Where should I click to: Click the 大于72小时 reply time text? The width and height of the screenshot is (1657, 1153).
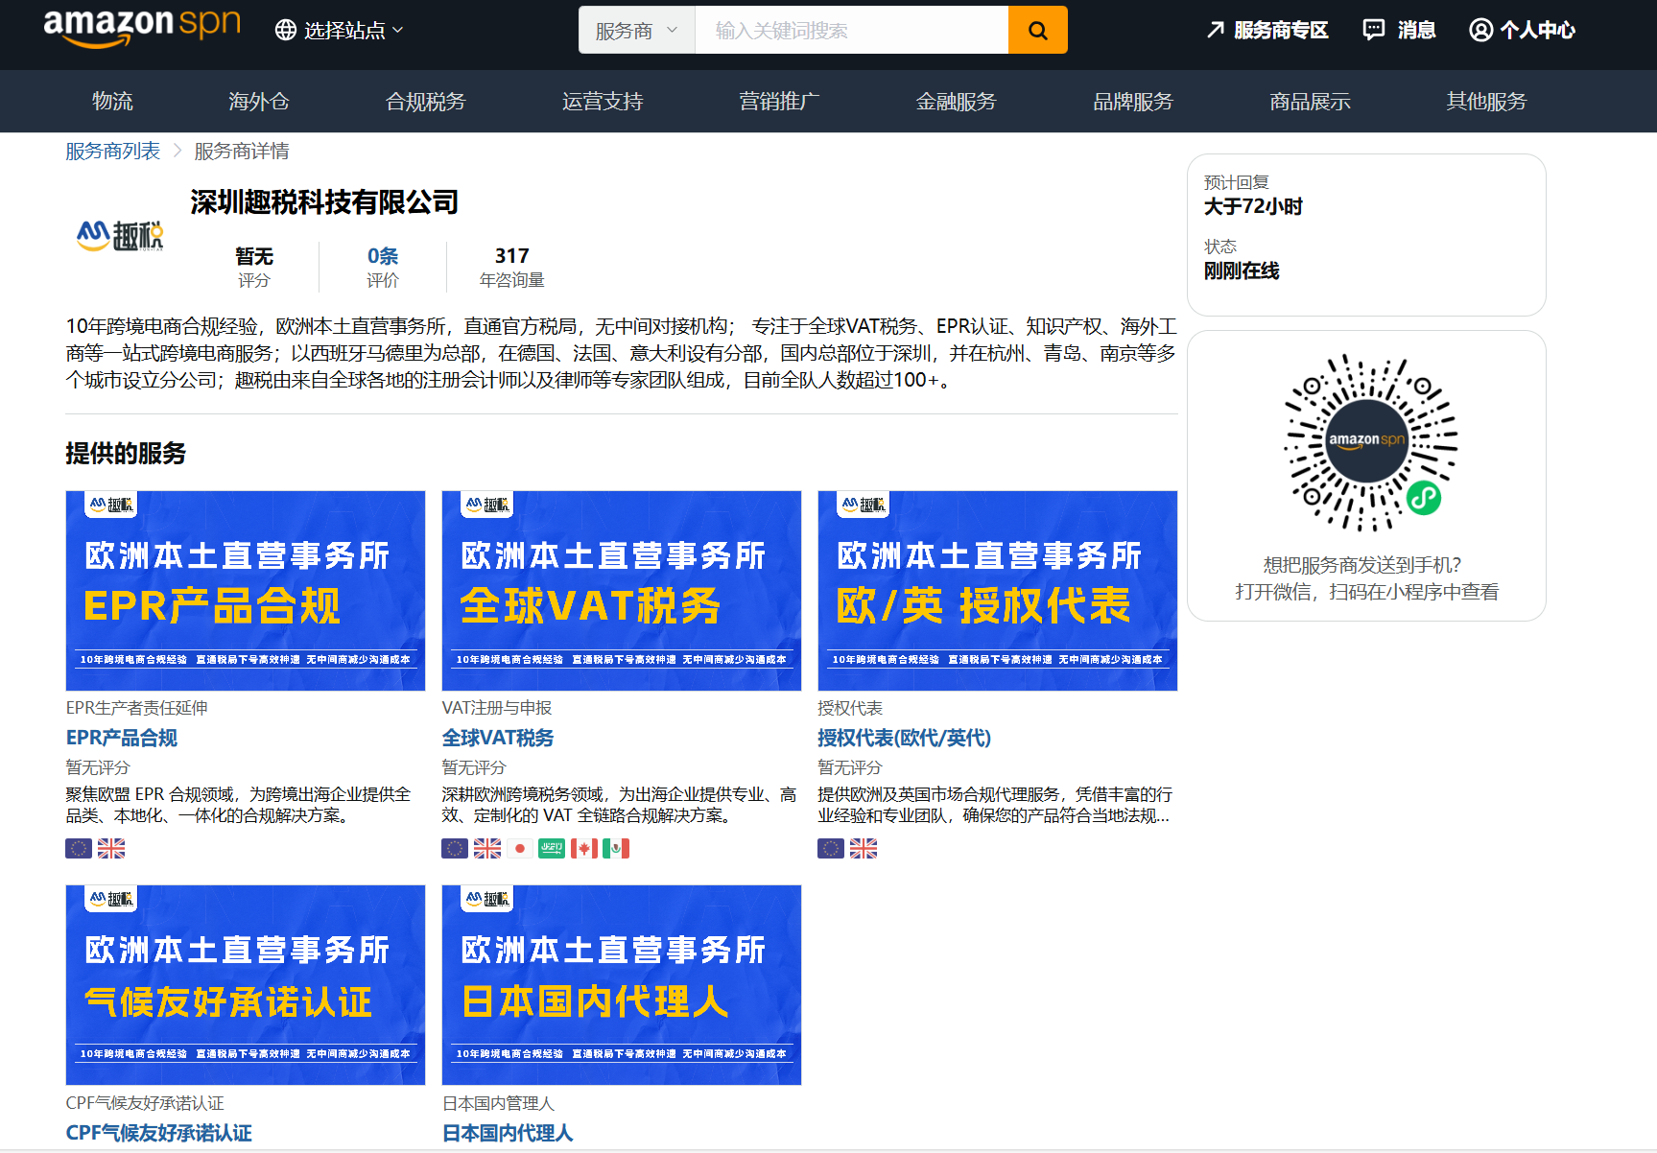(x=1253, y=206)
